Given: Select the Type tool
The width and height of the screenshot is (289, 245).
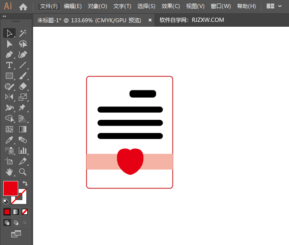Looking at the screenshot, I should (x=9, y=65).
